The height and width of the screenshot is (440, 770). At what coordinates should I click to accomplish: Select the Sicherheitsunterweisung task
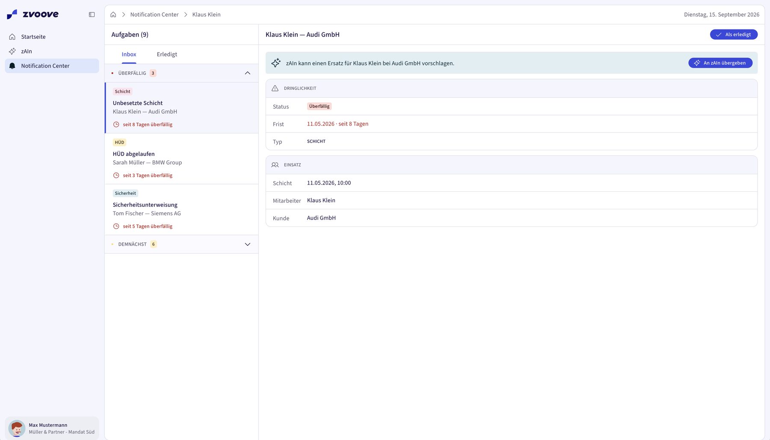(x=182, y=209)
